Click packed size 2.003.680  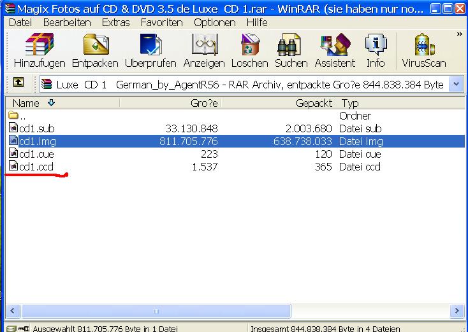tap(309, 128)
